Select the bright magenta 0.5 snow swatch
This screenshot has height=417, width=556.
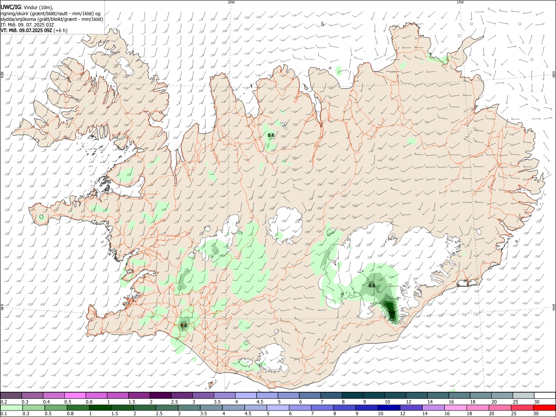click(75, 396)
